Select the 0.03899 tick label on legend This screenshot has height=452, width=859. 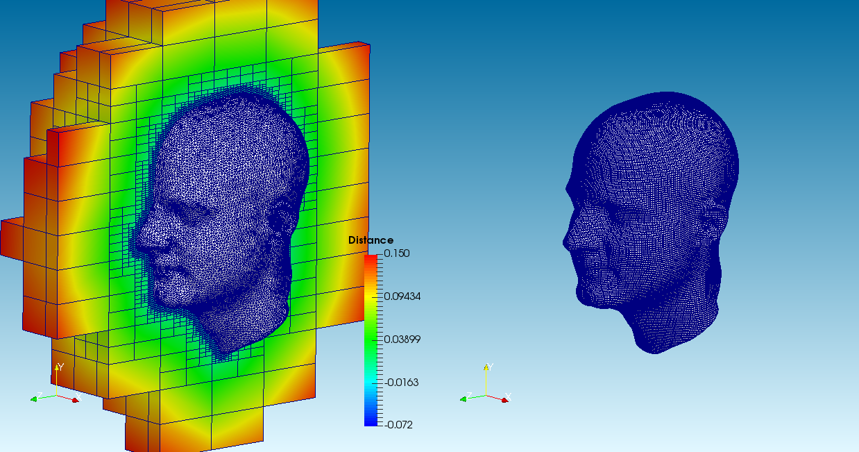click(401, 340)
